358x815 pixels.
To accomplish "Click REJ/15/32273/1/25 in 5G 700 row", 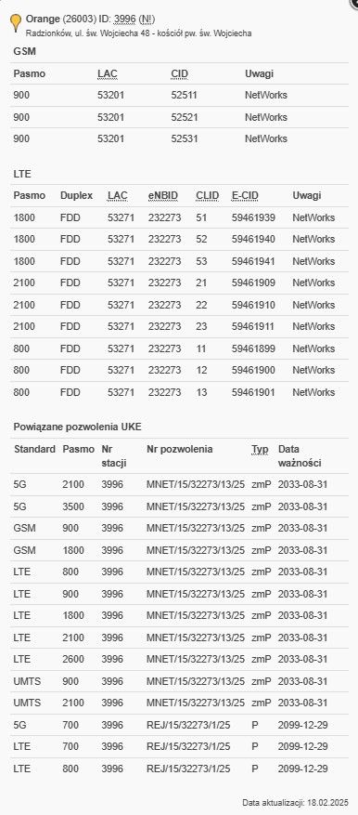I will [188, 725].
